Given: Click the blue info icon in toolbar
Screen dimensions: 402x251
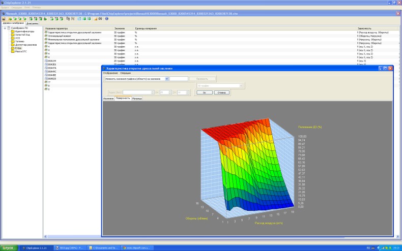Looking at the screenshot, I should (x=107, y=19).
